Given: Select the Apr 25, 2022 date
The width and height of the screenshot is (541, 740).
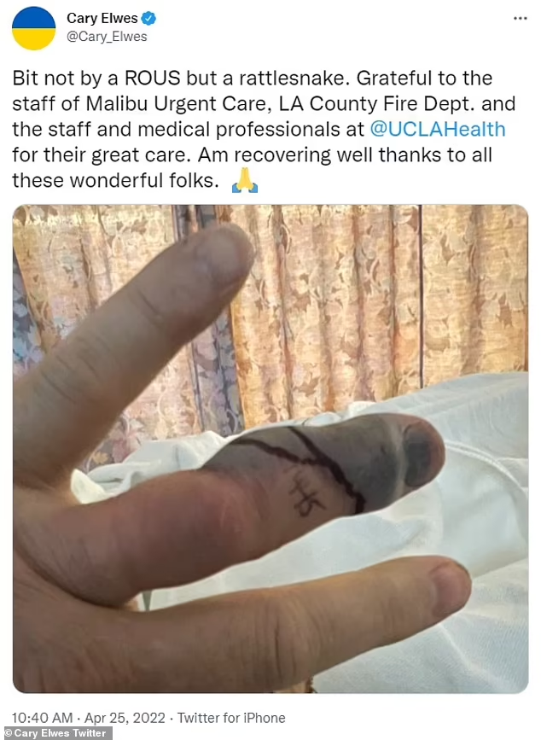Looking at the screenshot, I should 125,718.
